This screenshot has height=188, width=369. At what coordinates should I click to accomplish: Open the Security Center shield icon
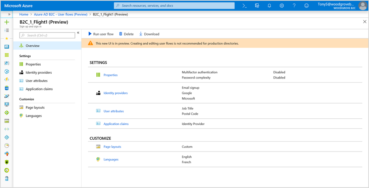tap(7, 162)
